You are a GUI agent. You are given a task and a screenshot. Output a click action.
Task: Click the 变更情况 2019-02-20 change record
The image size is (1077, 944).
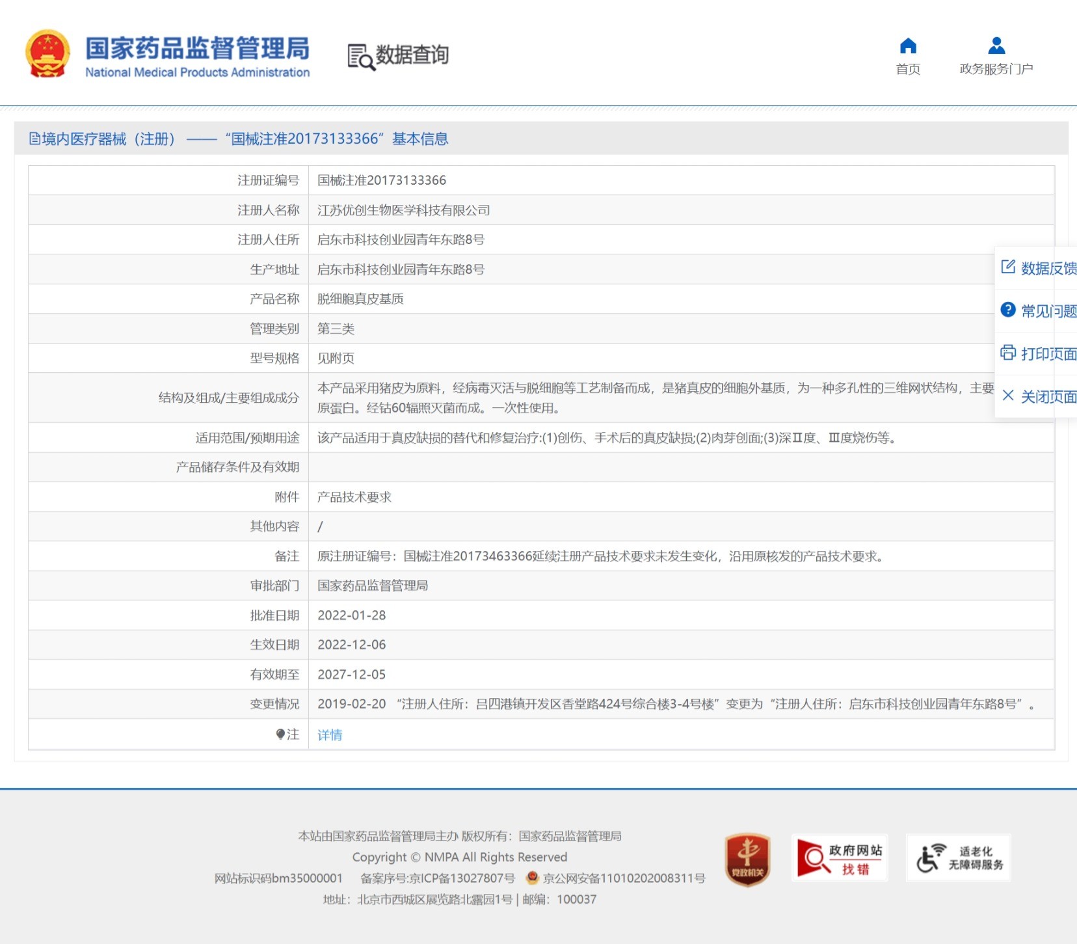[x=676, y=704]
